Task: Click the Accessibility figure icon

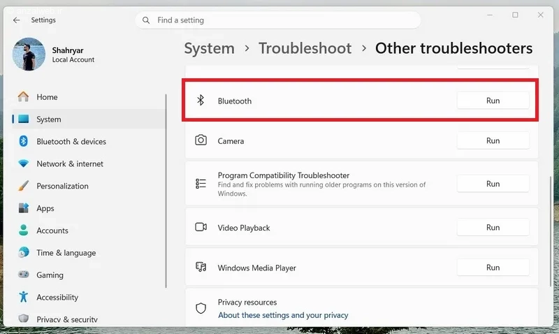Action: coord(24,297)
